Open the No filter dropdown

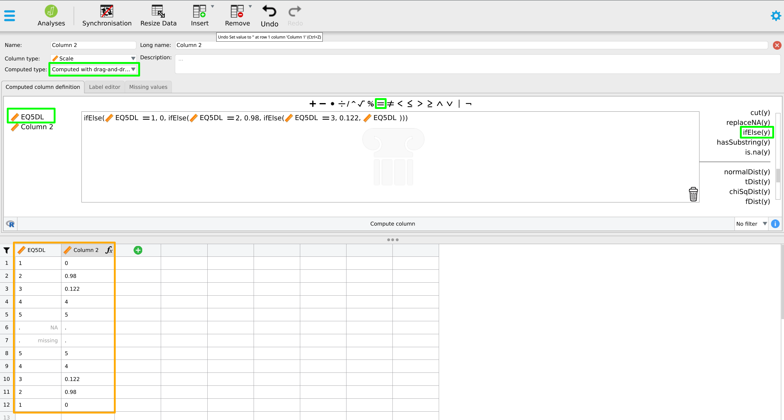751,224
